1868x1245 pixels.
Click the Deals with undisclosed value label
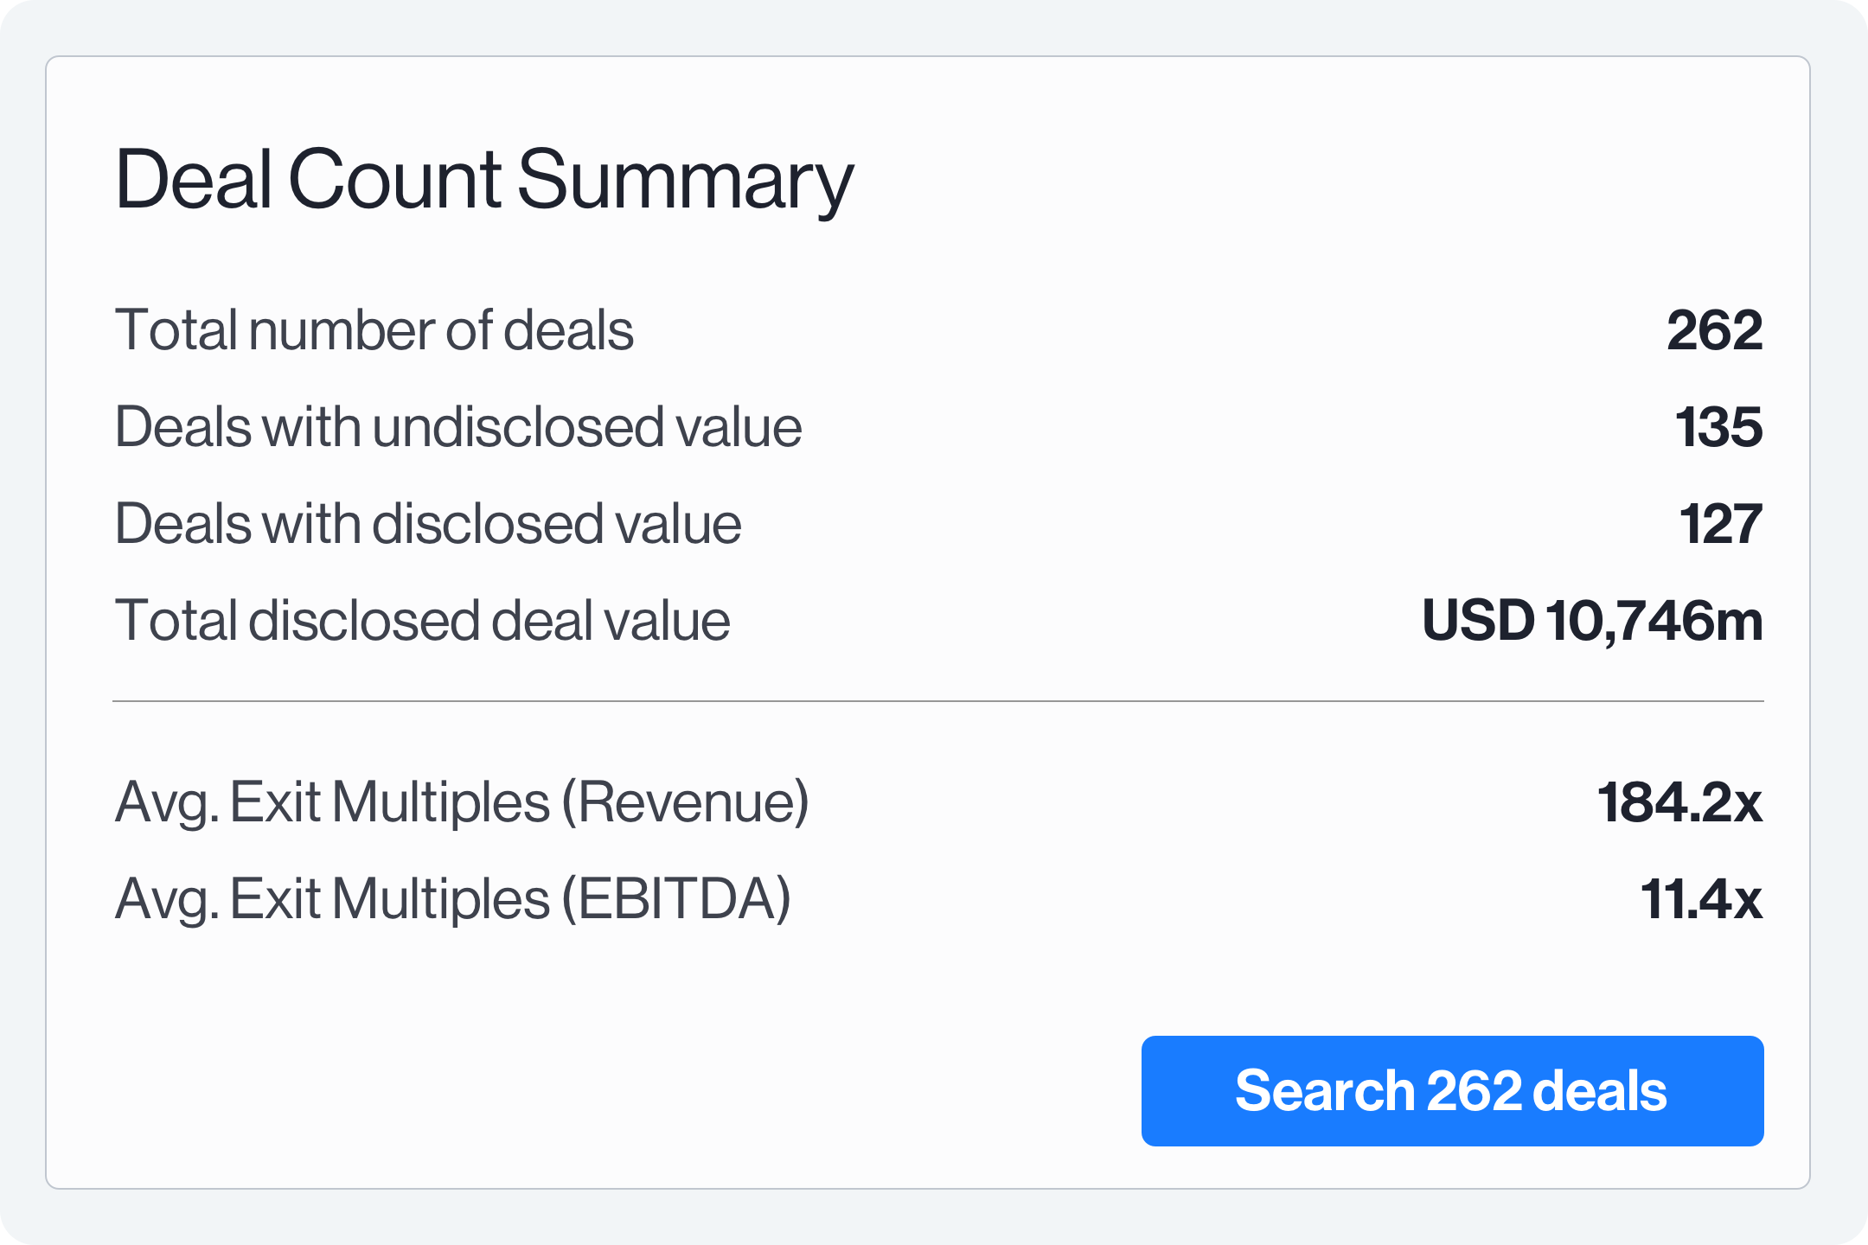[x=460, y=425]
